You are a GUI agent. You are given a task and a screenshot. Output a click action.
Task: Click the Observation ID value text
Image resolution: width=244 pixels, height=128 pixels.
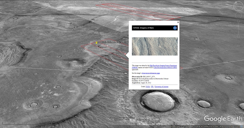pos(149,77)
